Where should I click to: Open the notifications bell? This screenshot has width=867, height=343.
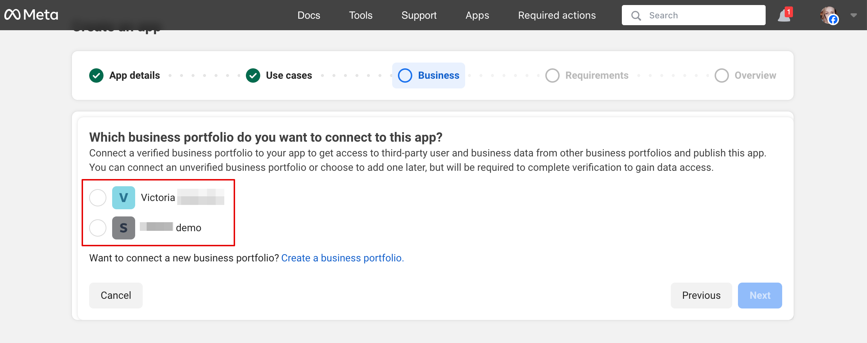(784, 15)
